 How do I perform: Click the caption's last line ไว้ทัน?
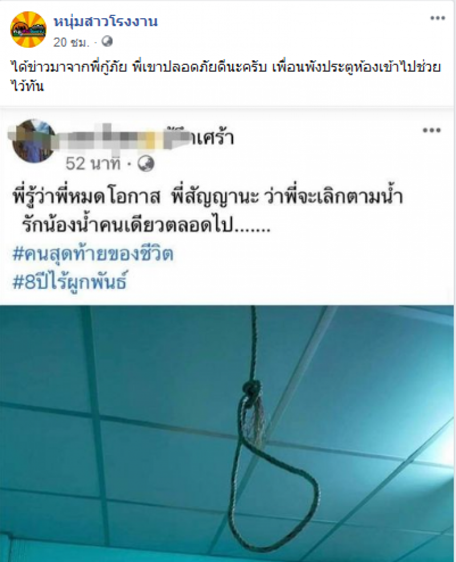(x=27, y=86)
